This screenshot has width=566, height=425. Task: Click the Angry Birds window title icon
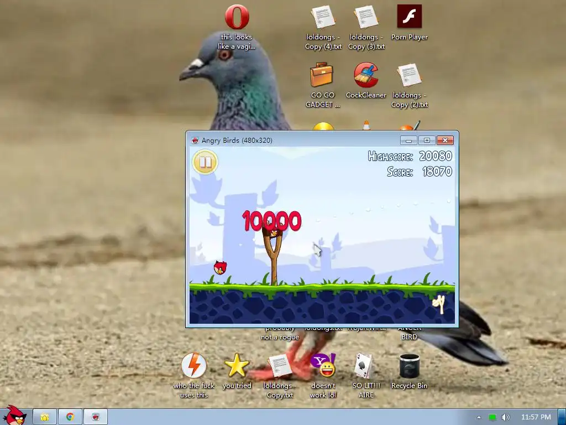click(x=195, y=140)
